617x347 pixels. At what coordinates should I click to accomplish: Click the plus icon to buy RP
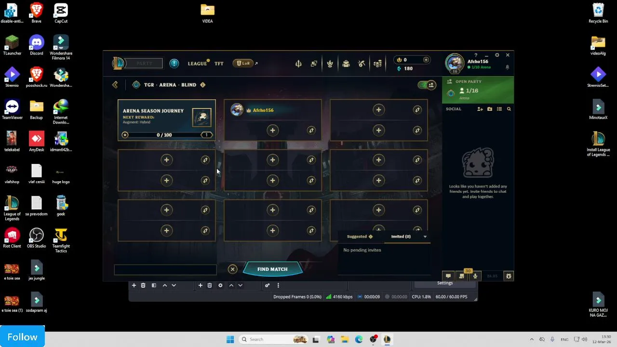tap(426, 60)
